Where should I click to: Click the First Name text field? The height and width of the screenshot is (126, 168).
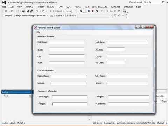[66, 42]
